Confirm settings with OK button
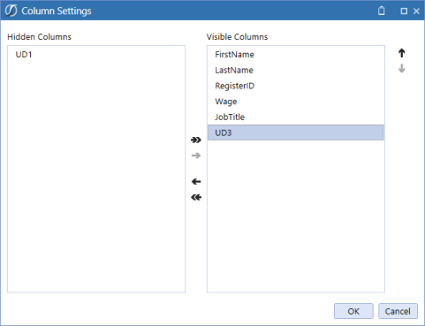 pos(353,311)
